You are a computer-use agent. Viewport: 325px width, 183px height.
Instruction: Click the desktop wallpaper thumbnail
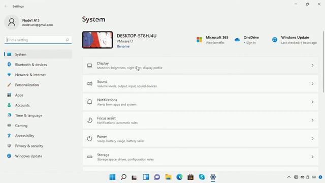tap(97, 40)
